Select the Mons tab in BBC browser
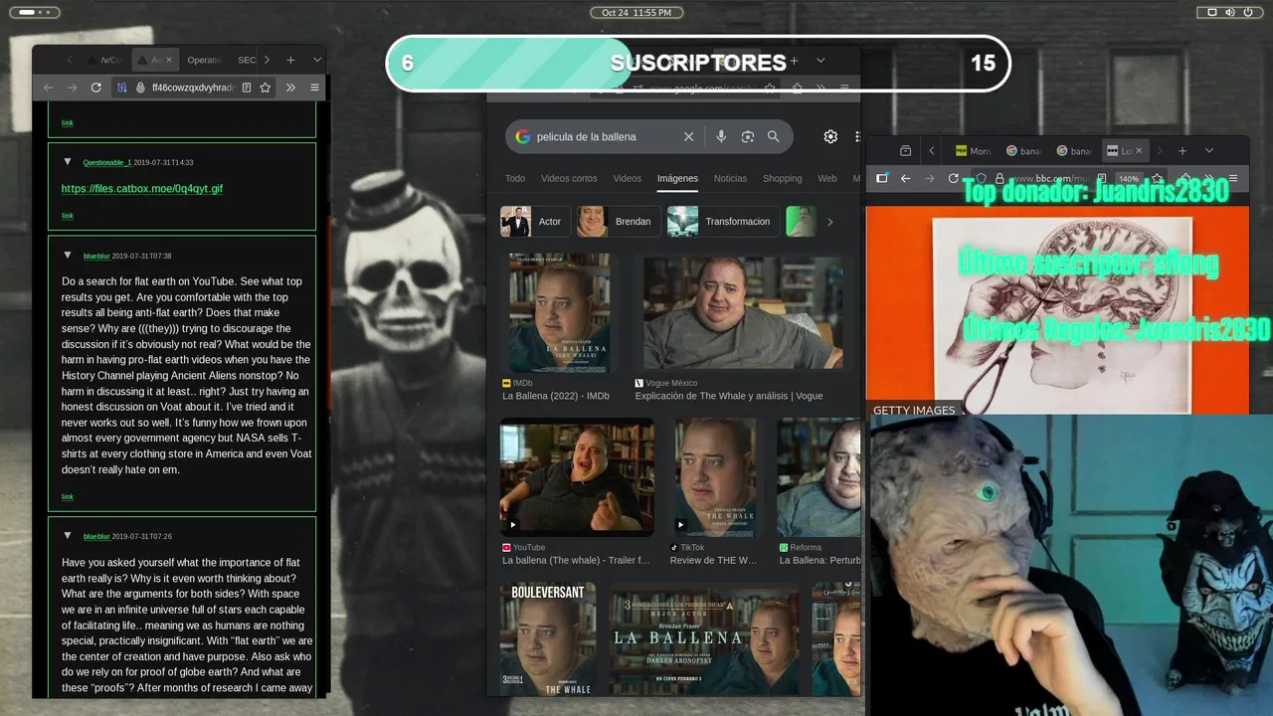This screenshot has width=1273, height=716. (x=973, y=150)
